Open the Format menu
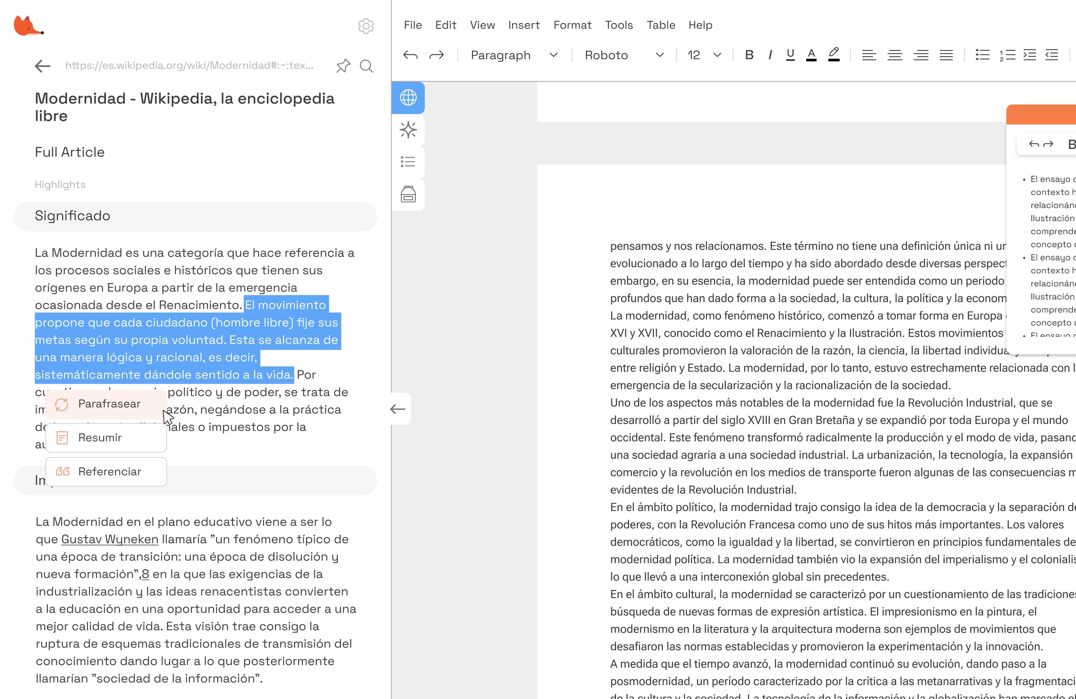 [572, 25]
